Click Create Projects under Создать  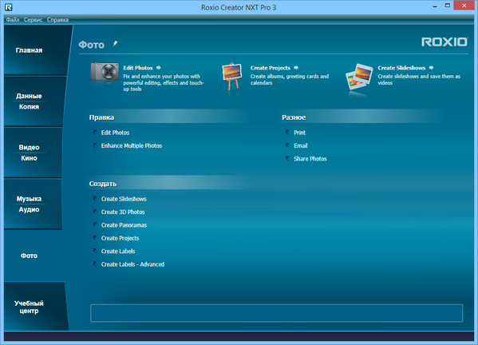[x=120, y=238]
